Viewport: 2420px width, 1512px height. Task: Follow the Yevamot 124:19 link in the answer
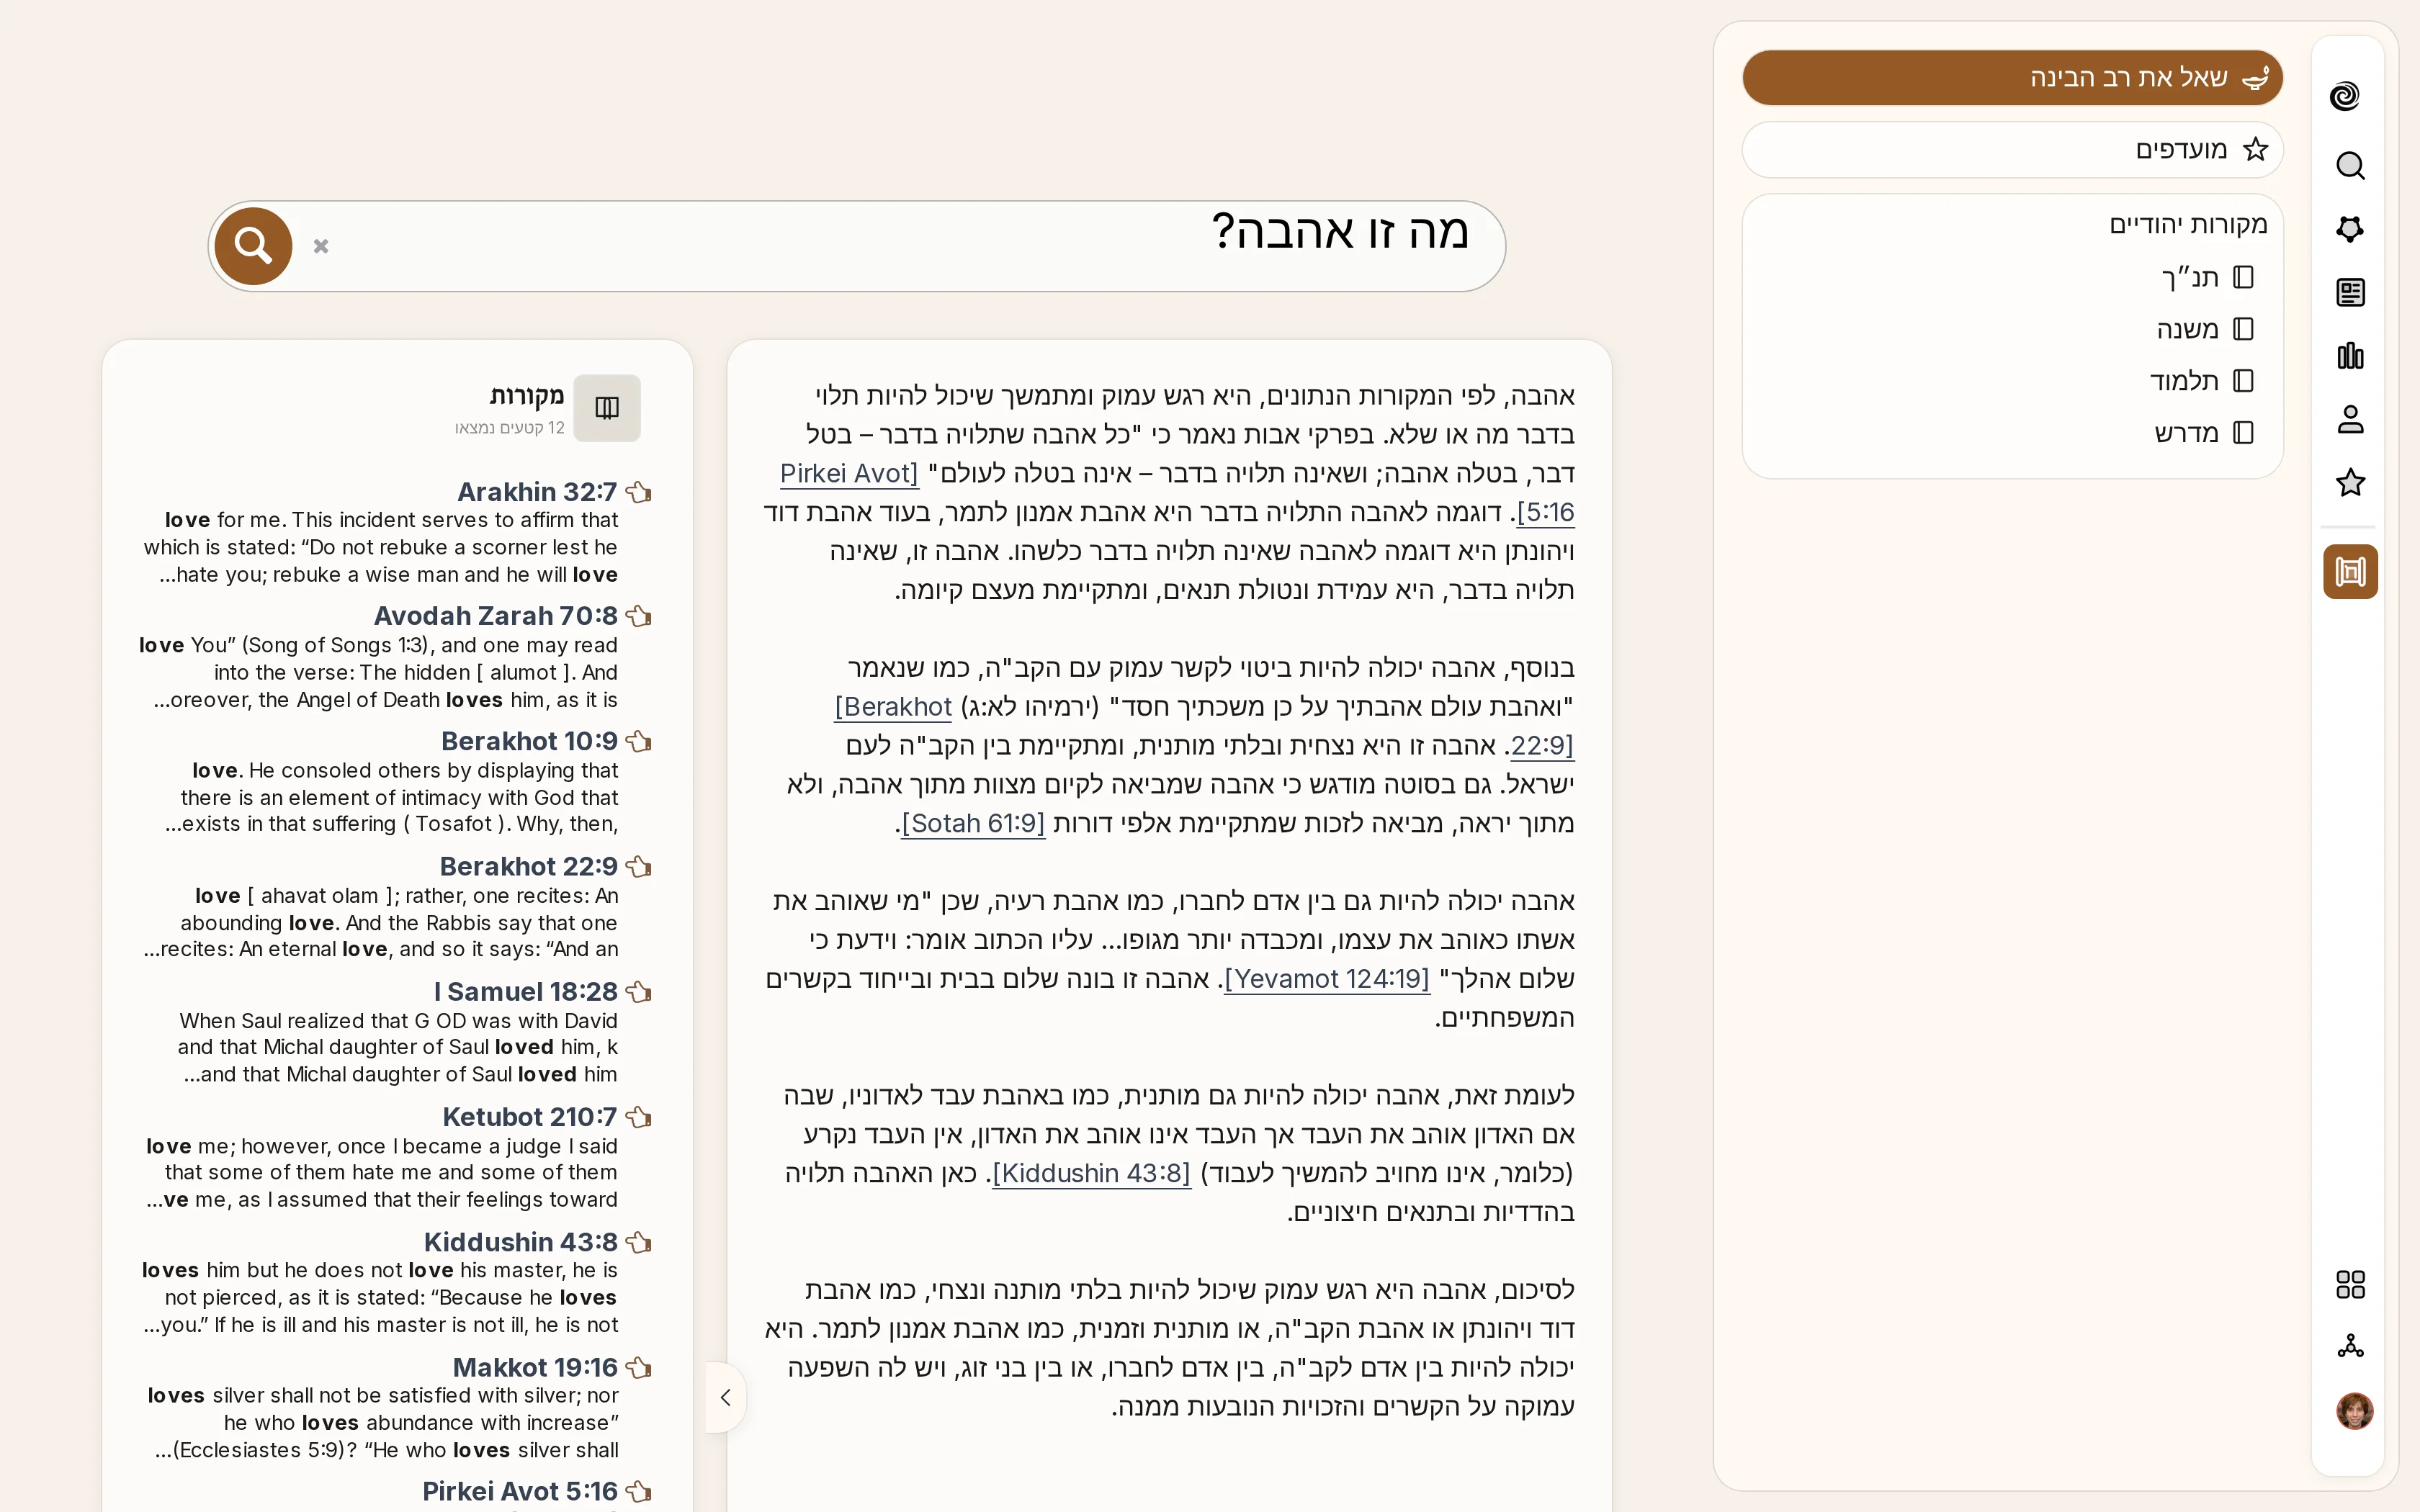1327,979
